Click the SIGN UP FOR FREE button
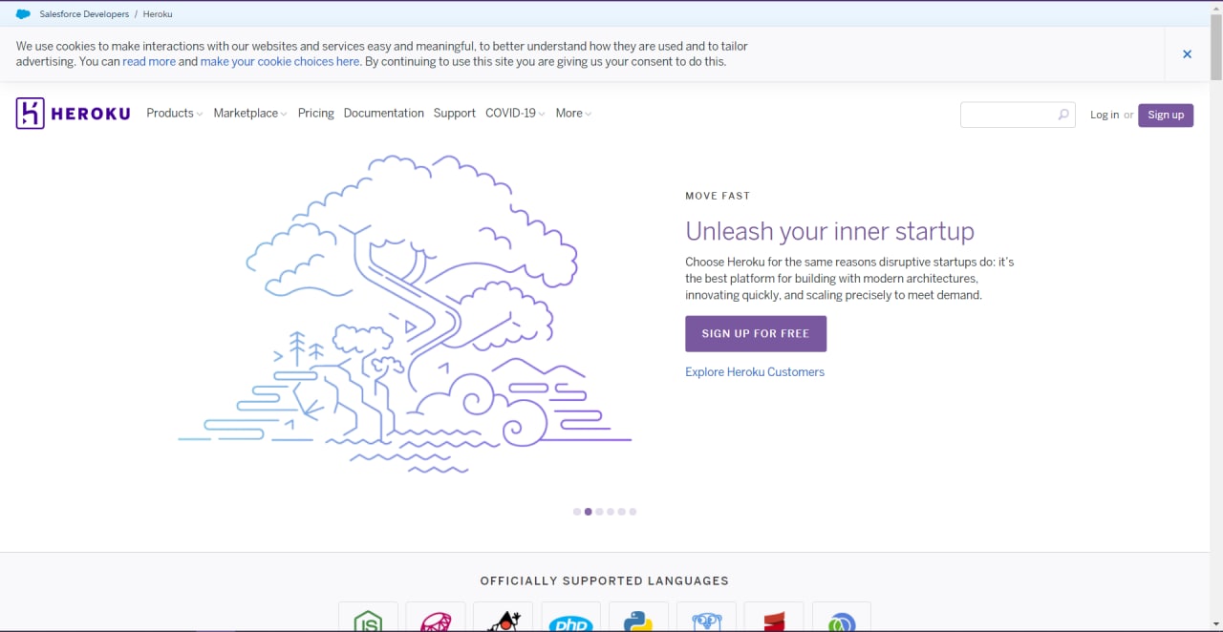This screenshot has height=632, width=1223. click(x=756, y=333)
